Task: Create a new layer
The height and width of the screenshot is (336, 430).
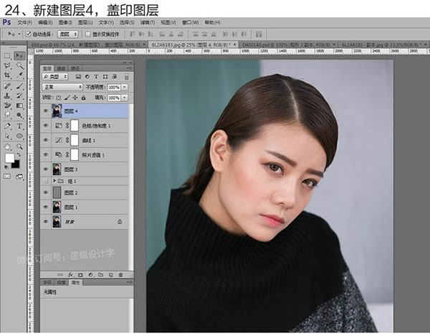Action: (x=111, y=275)
